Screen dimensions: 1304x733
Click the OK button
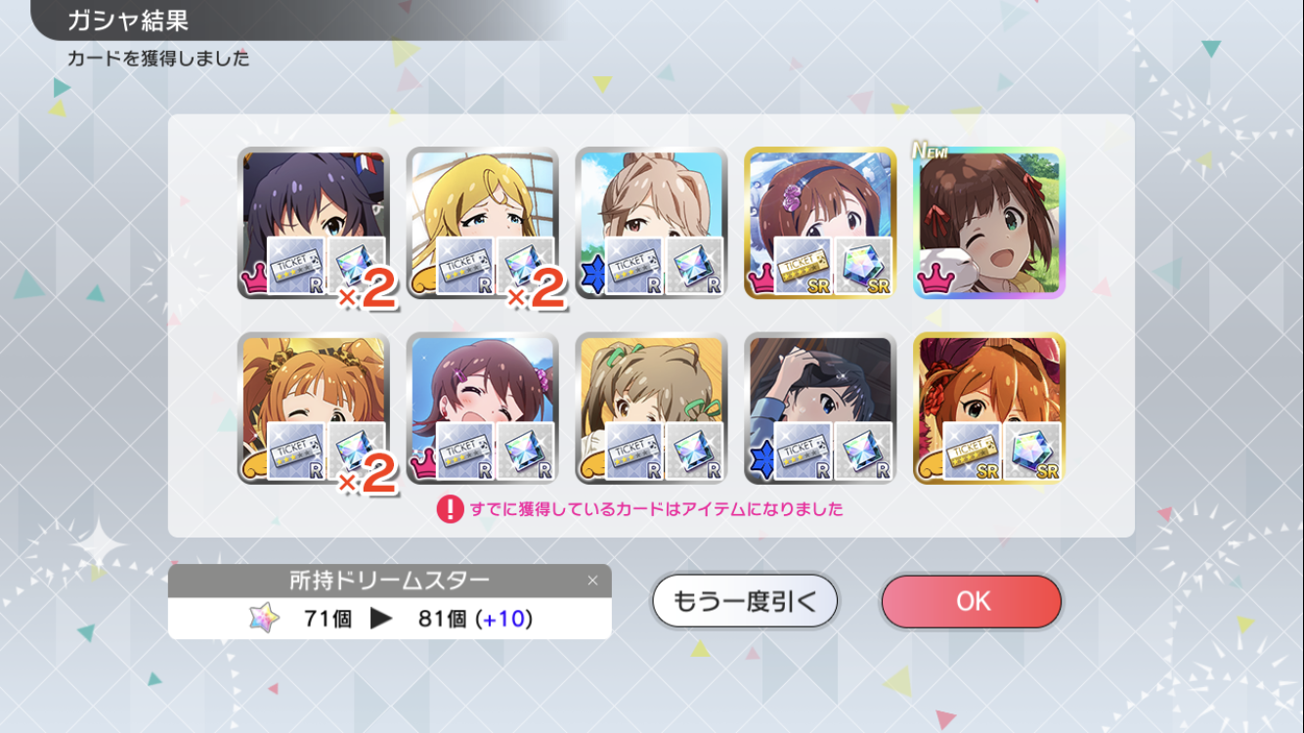click(x=971, y=601)
